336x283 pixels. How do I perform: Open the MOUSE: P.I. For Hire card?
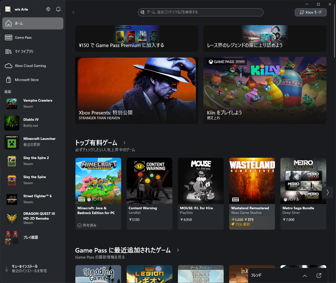click(x=201, y=194)
